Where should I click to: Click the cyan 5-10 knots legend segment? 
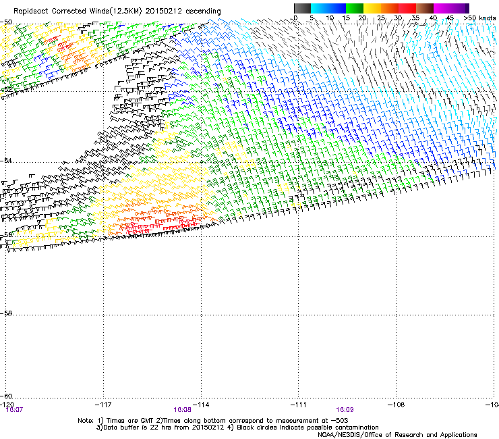(320, 8)
